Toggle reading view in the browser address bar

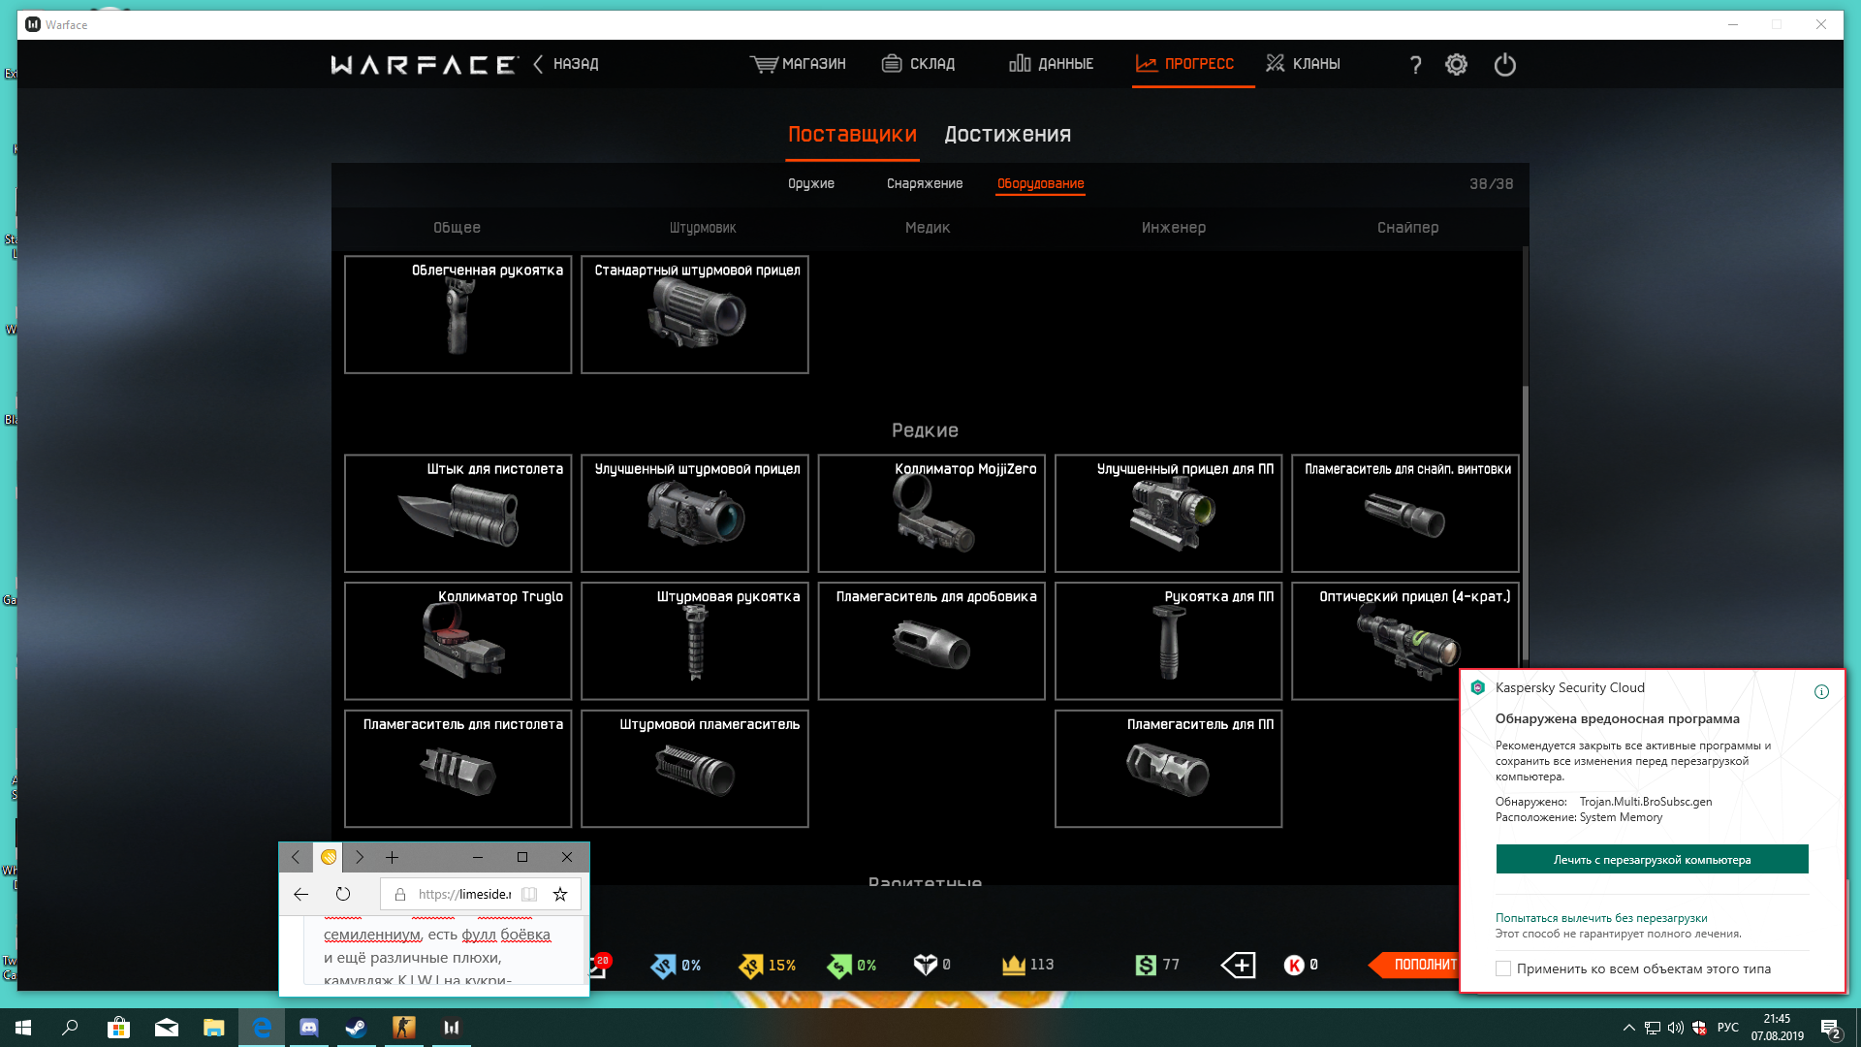point(529,894)
